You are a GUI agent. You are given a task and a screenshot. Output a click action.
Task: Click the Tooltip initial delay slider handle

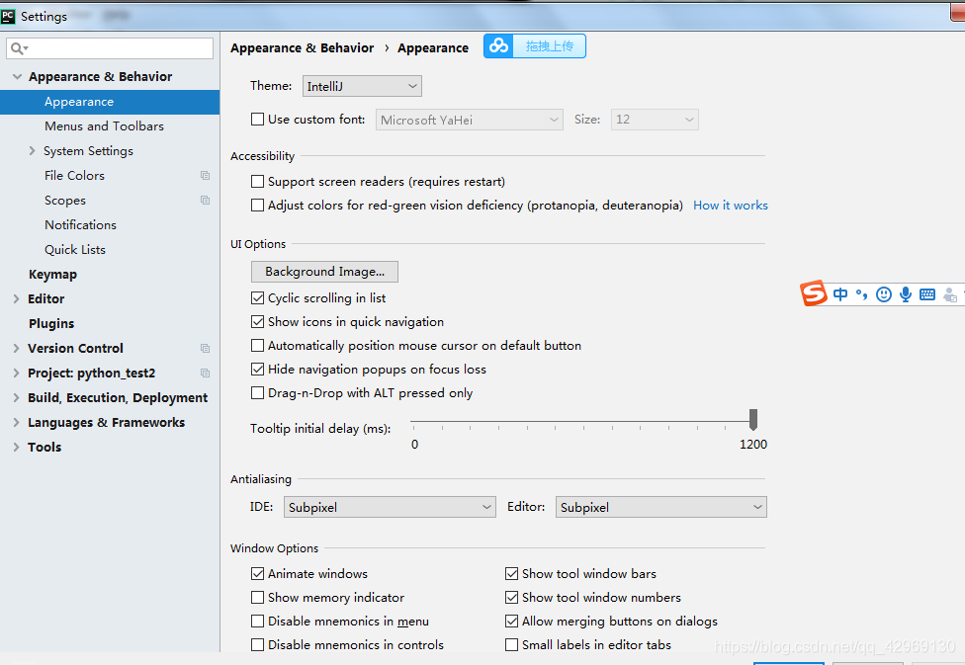(x=752, y=420)
